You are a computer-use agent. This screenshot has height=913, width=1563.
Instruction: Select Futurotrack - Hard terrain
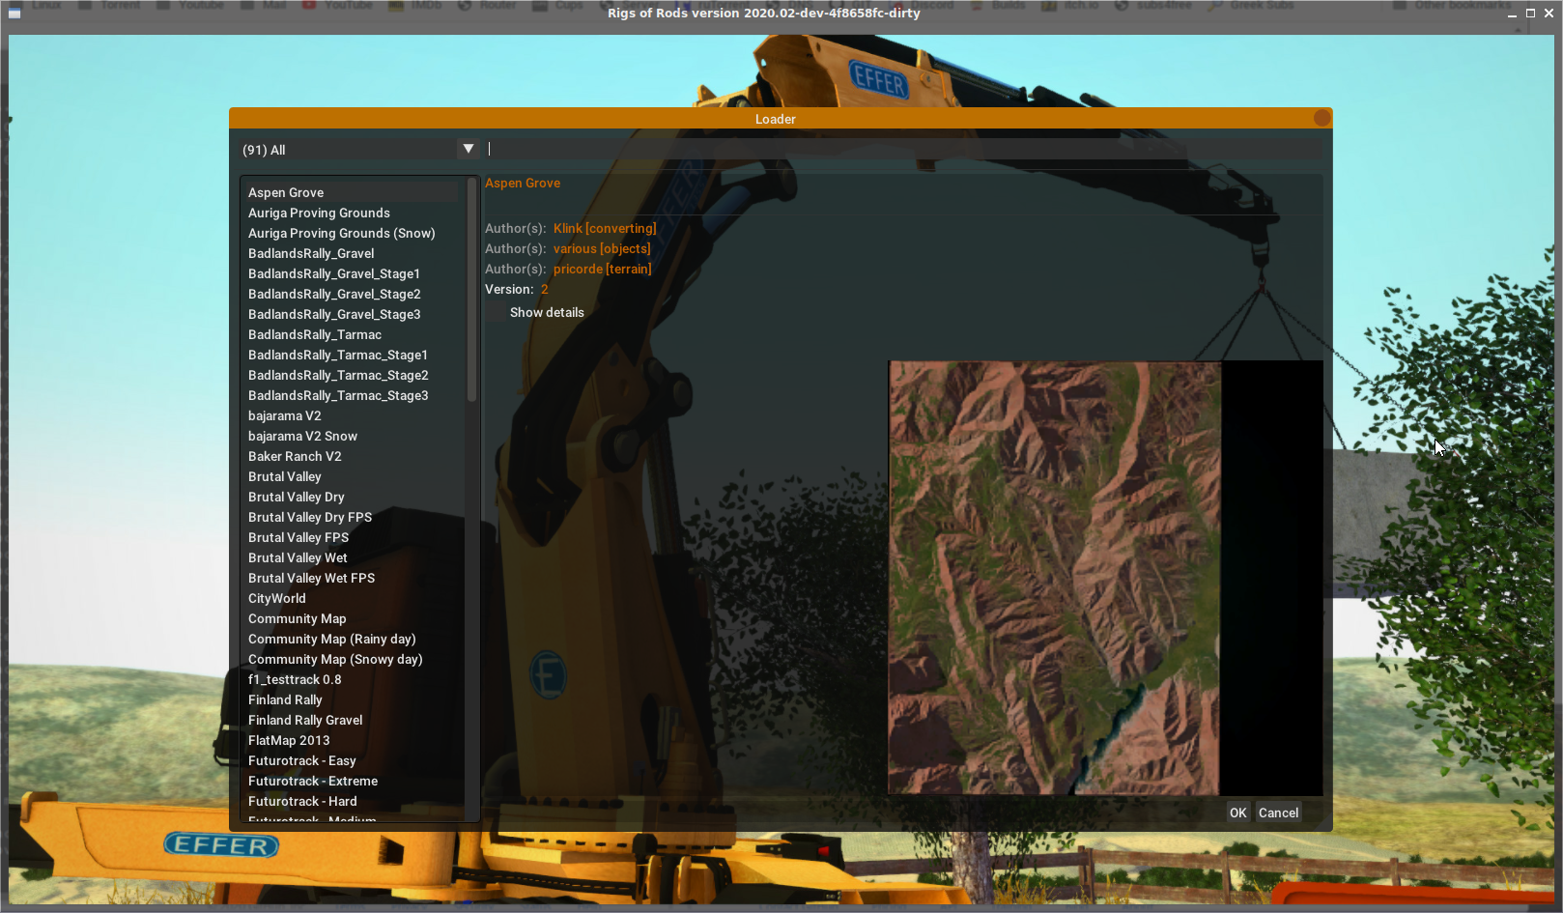point(353,801)
